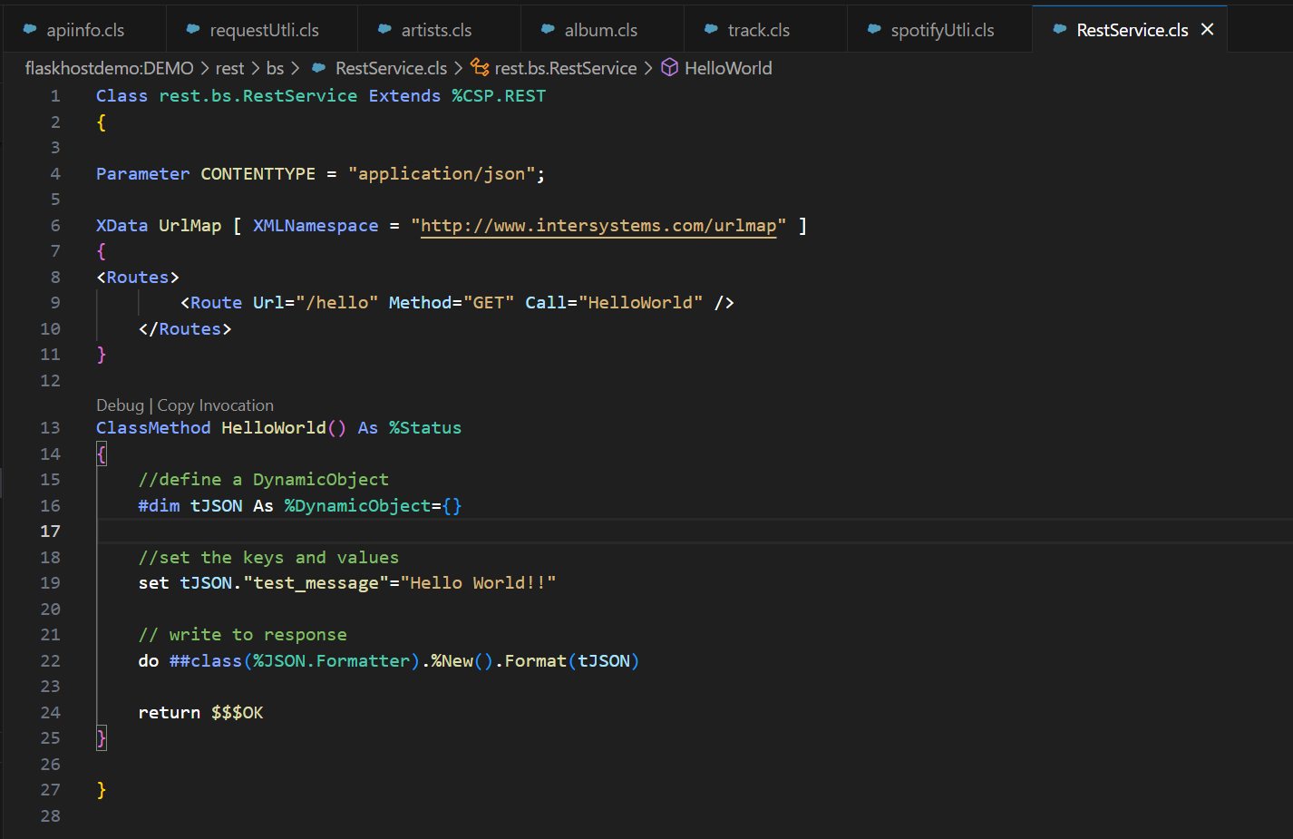Viewport: 1293px width, 839px height.
Task: Open the artists.cls tab
Action: click(440, 30)
